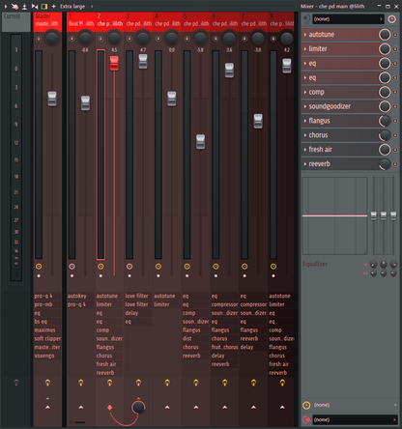This screenshot has height=429, width=402.
Task: Open the audio output (none) dropdown at bottom
Action: [x=355, y=419]
